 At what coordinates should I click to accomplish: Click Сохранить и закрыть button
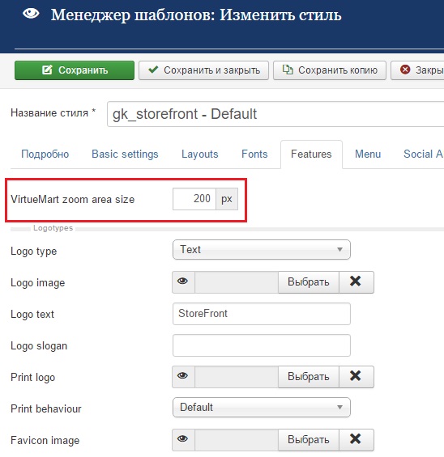[203, 70]
